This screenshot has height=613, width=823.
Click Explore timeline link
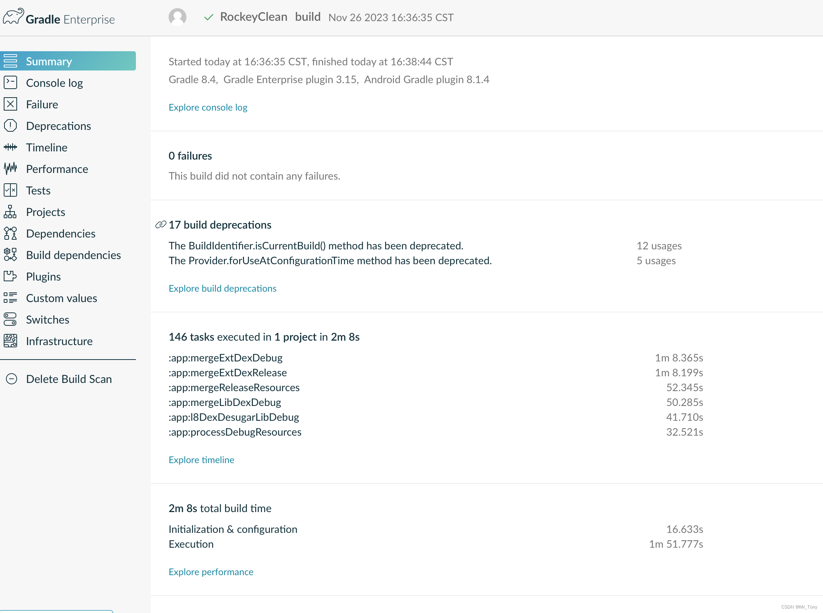[x=201, y=460]
